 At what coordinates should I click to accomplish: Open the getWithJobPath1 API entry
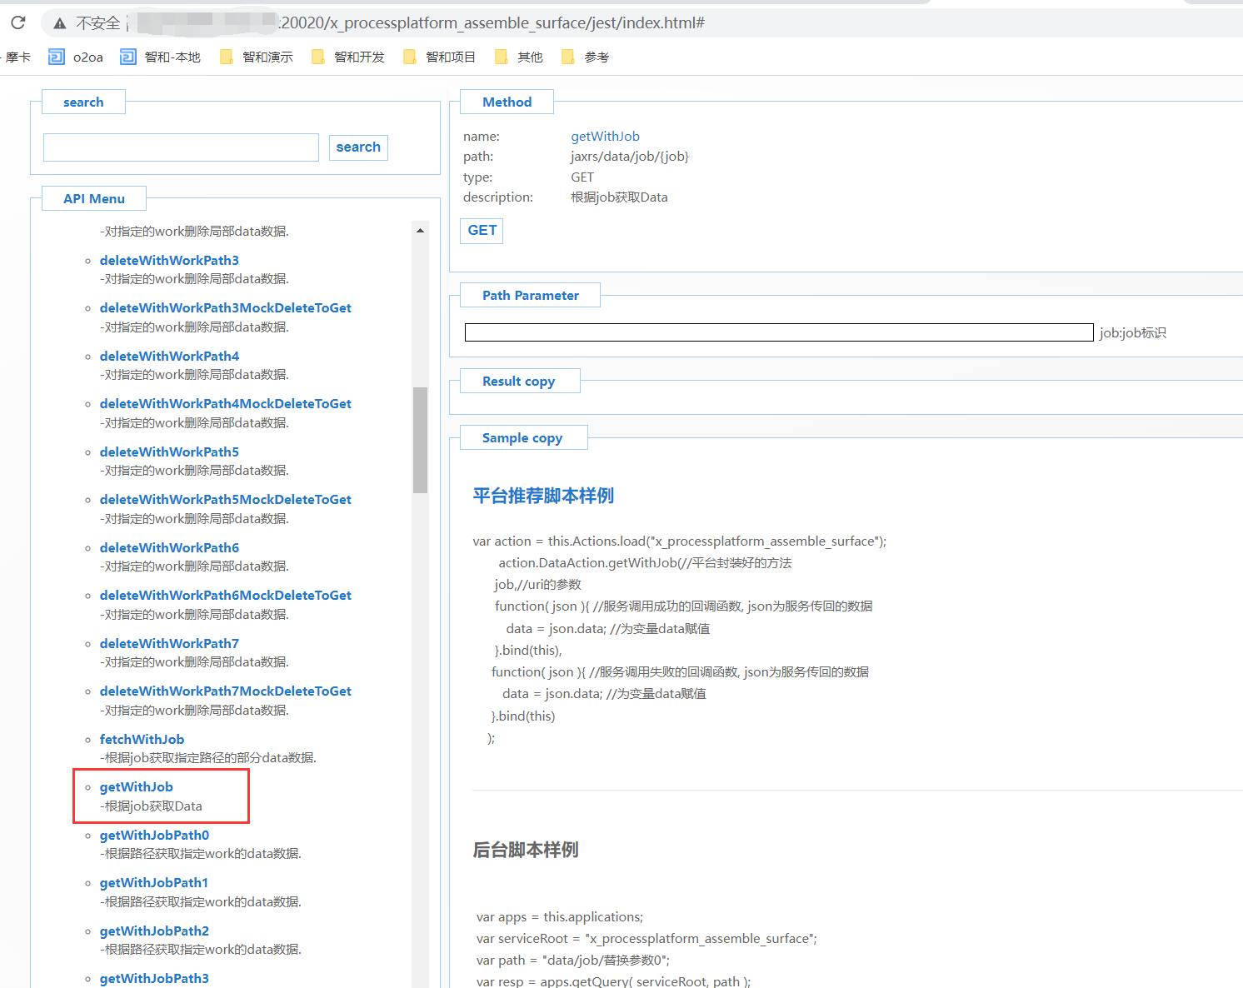pos(154,882)
